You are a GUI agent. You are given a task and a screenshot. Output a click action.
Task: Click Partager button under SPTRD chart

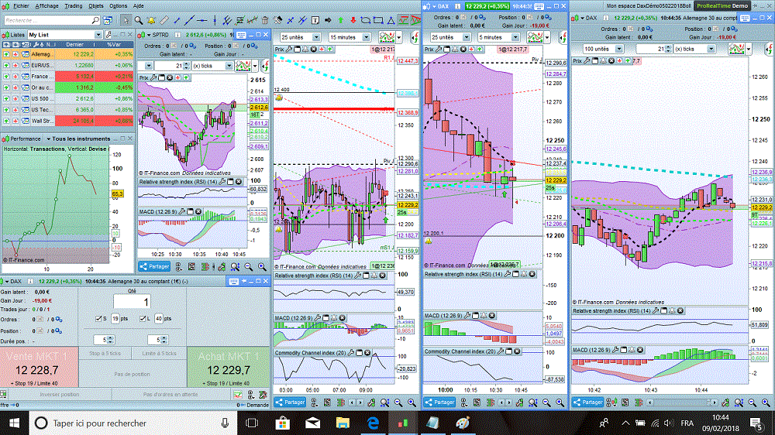pyautogui.click(x=154, y=266)
